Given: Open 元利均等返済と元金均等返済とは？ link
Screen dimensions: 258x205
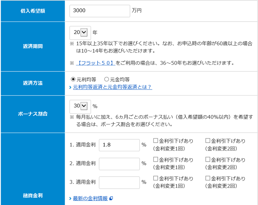Looking at the screenshot, I should click(113, 87).
